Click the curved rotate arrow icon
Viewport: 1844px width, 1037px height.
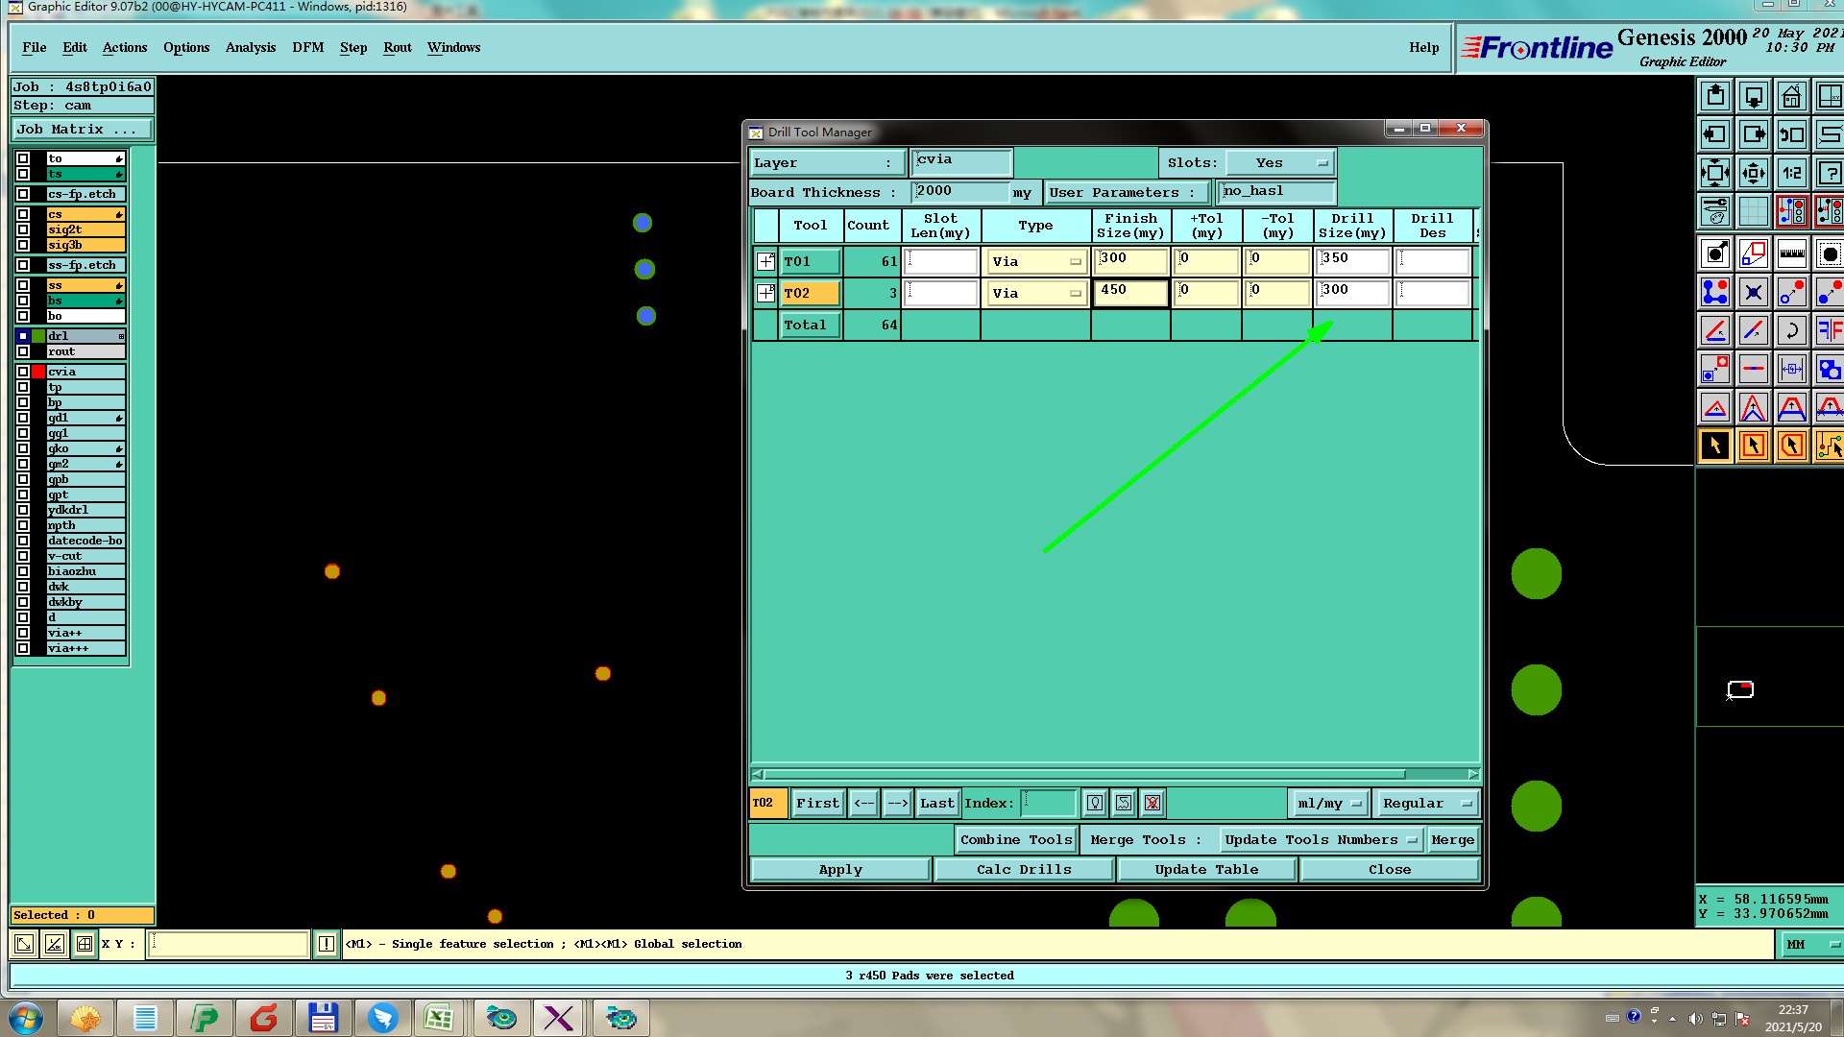click(1791, 331)
